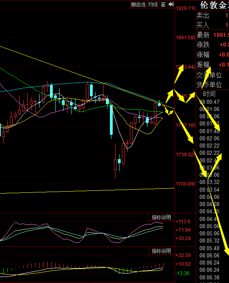Select the 08:06:38 tick entry
The width and height of the screenshot is (229, 283).
[209, 277]
